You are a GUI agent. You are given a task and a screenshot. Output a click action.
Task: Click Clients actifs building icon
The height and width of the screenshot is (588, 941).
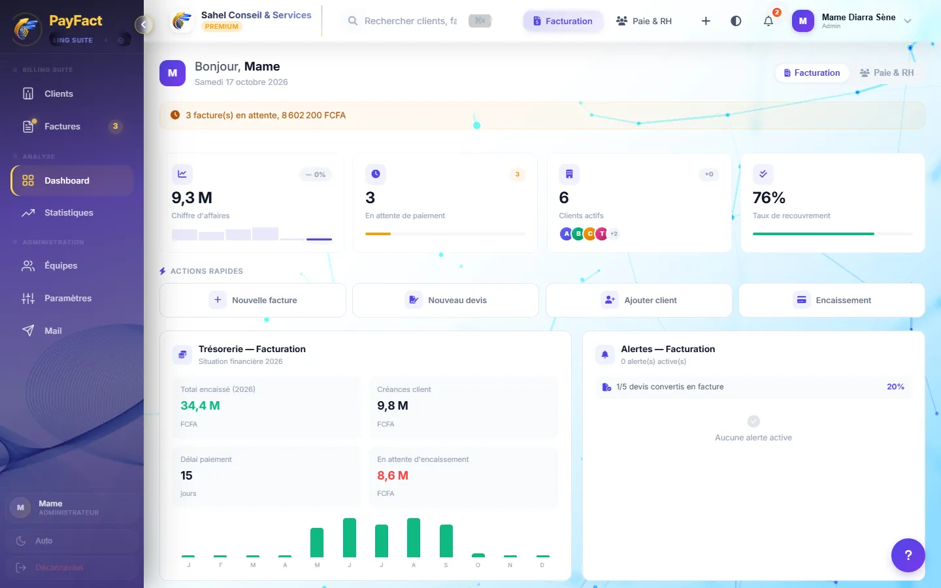(x=569, y=174)
